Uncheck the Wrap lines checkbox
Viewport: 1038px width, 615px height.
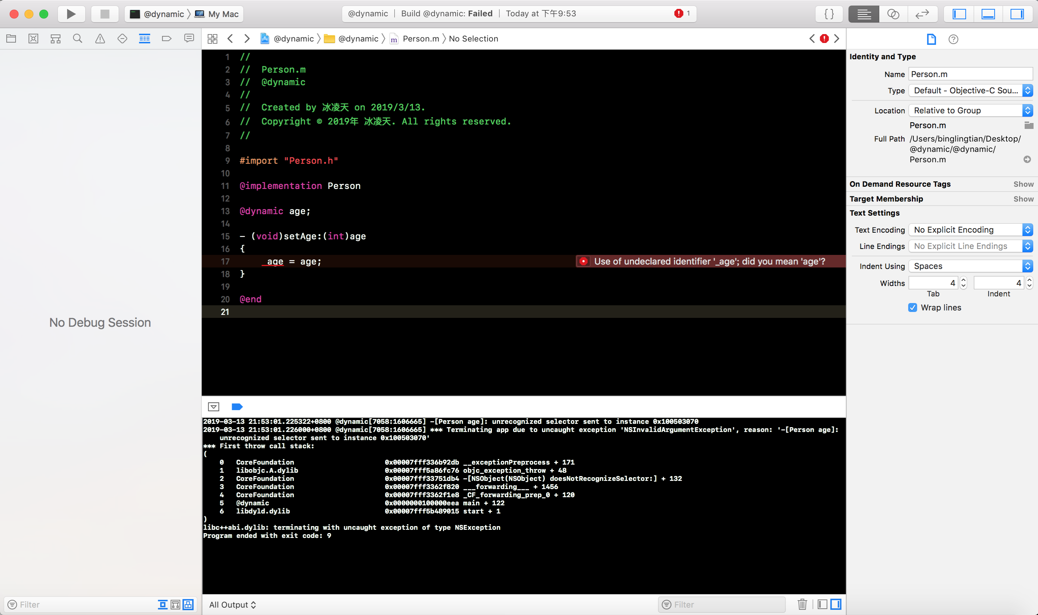[912, 307]
